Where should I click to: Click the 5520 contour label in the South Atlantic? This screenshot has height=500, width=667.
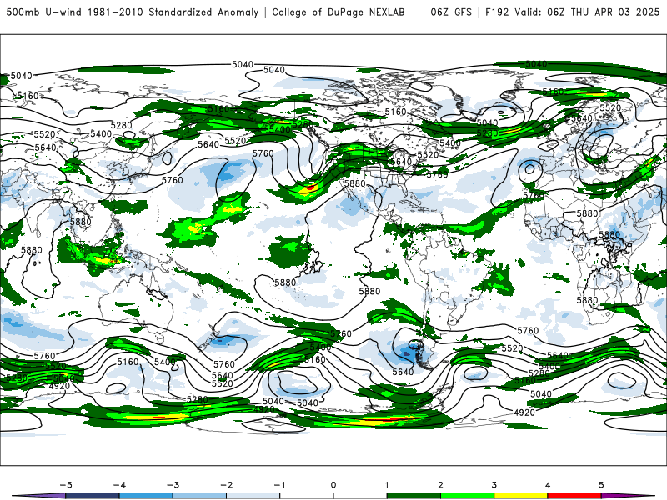[x=512, y=348]
